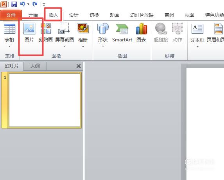This screenshot has height=180, width=224.
Task: Open the 动画 ribbon tab
Action: click(x=115, y=15)
